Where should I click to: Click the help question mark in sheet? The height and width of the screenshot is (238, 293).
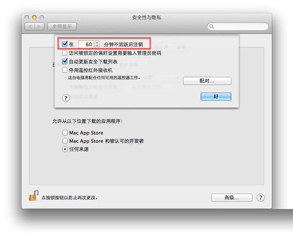pos(66,98)
